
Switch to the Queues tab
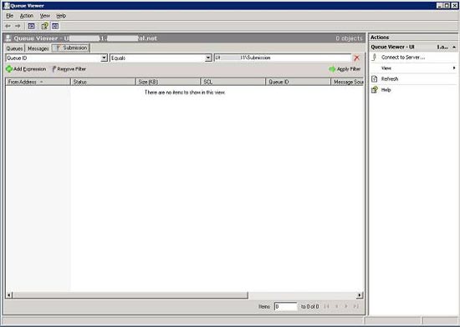click(15, 48)
